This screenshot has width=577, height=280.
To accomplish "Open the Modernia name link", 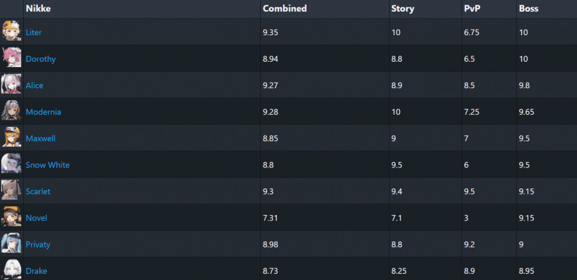I will click(43, 112).
